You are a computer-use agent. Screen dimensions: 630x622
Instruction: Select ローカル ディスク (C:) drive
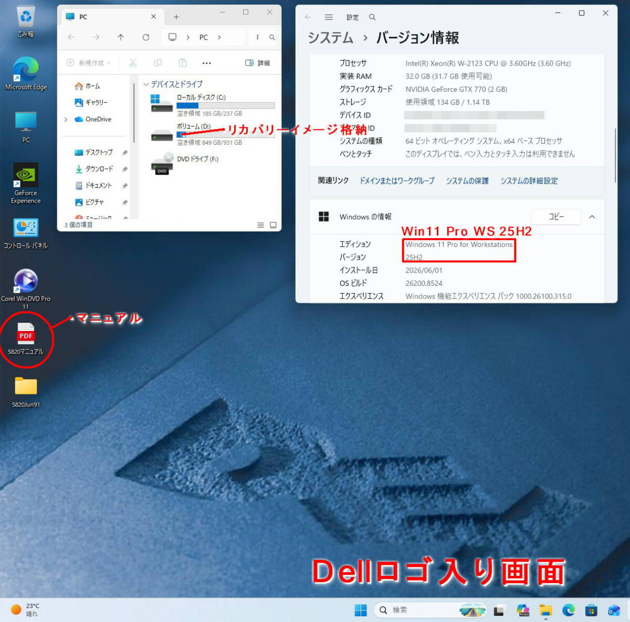pyautogui.click(x=212, y=105)
